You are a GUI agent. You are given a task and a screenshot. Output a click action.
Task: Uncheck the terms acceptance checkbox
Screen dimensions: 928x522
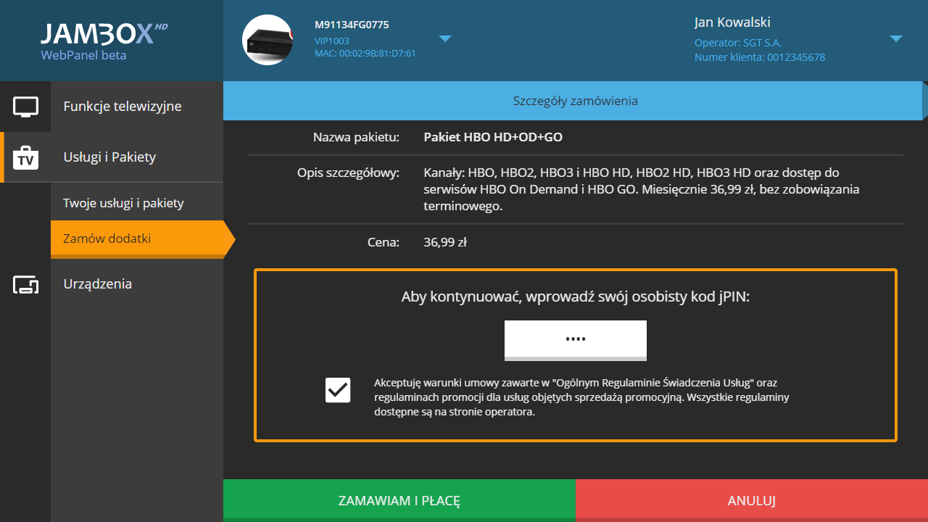point(338,390)
